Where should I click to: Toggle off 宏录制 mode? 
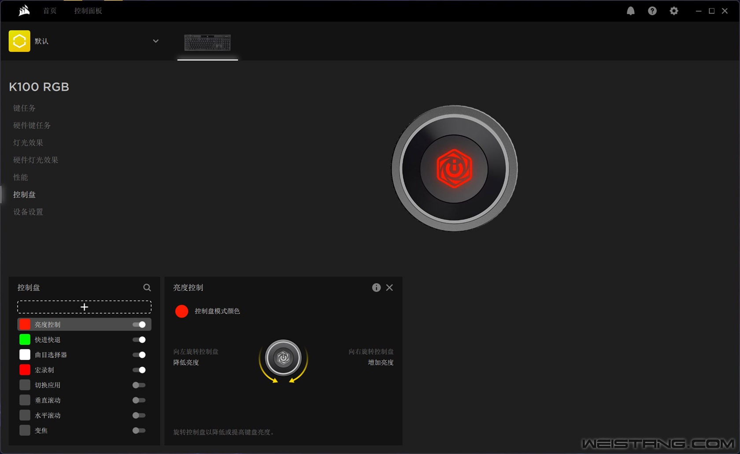pos(139,370)
